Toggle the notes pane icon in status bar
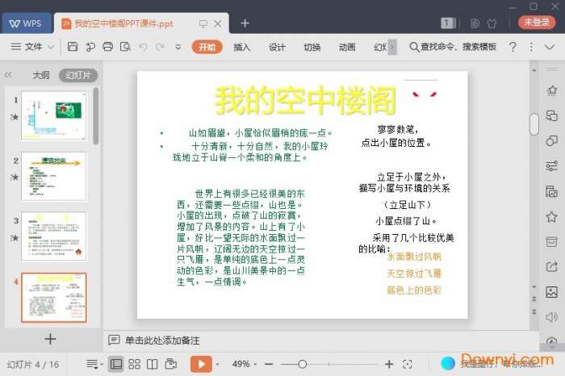Image resolution: width=565 pixels, height=376 pixels. [93, 364]
